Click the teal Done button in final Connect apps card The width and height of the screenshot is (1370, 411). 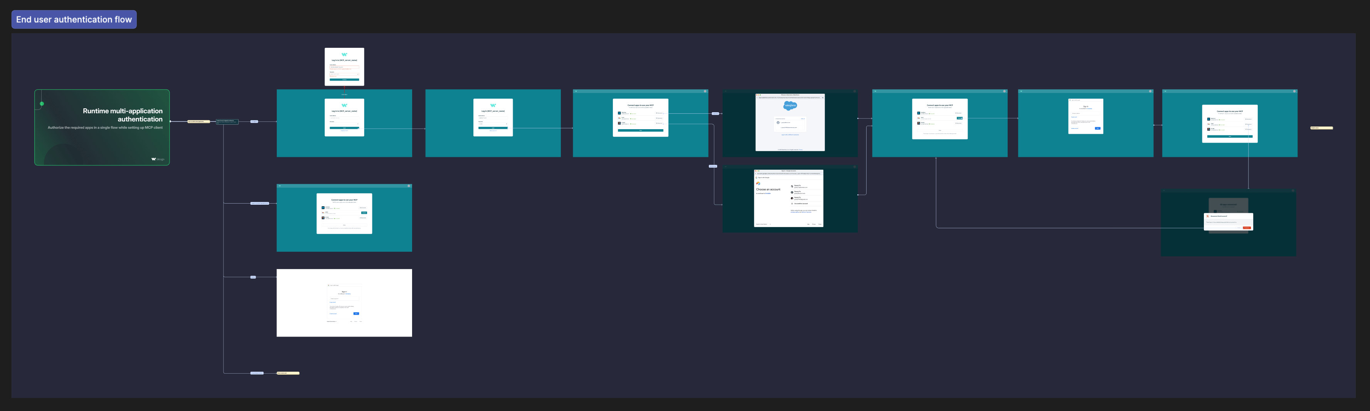pos(1230,136)
